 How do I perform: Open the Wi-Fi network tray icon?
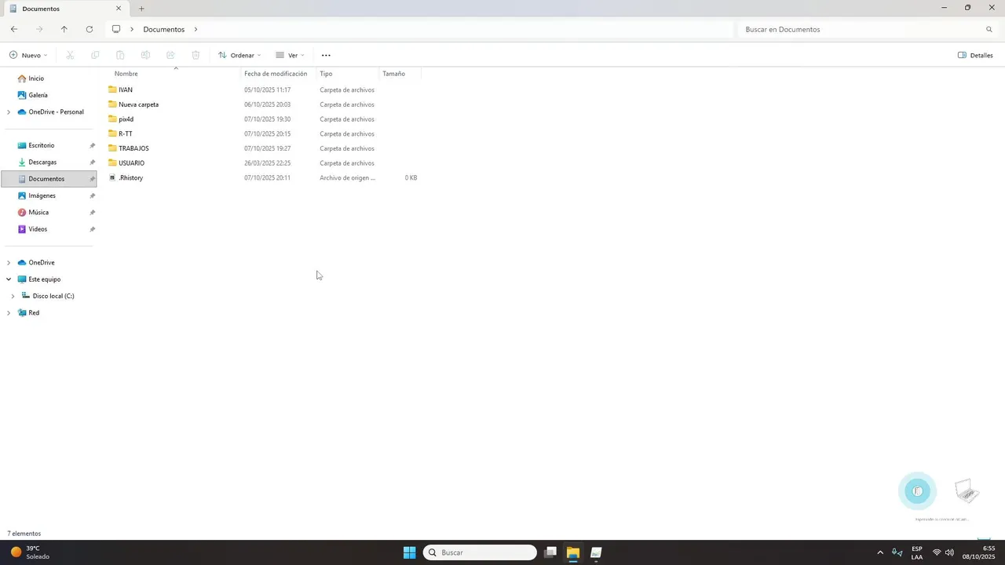click(937, 552)
